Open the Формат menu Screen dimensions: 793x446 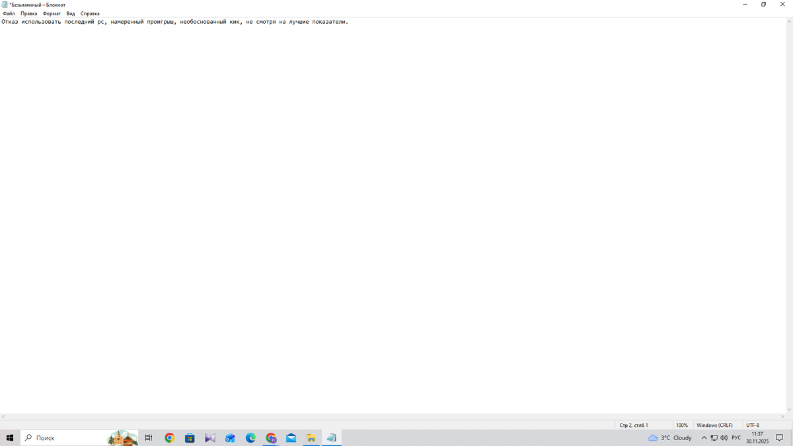tap(52, 13)
